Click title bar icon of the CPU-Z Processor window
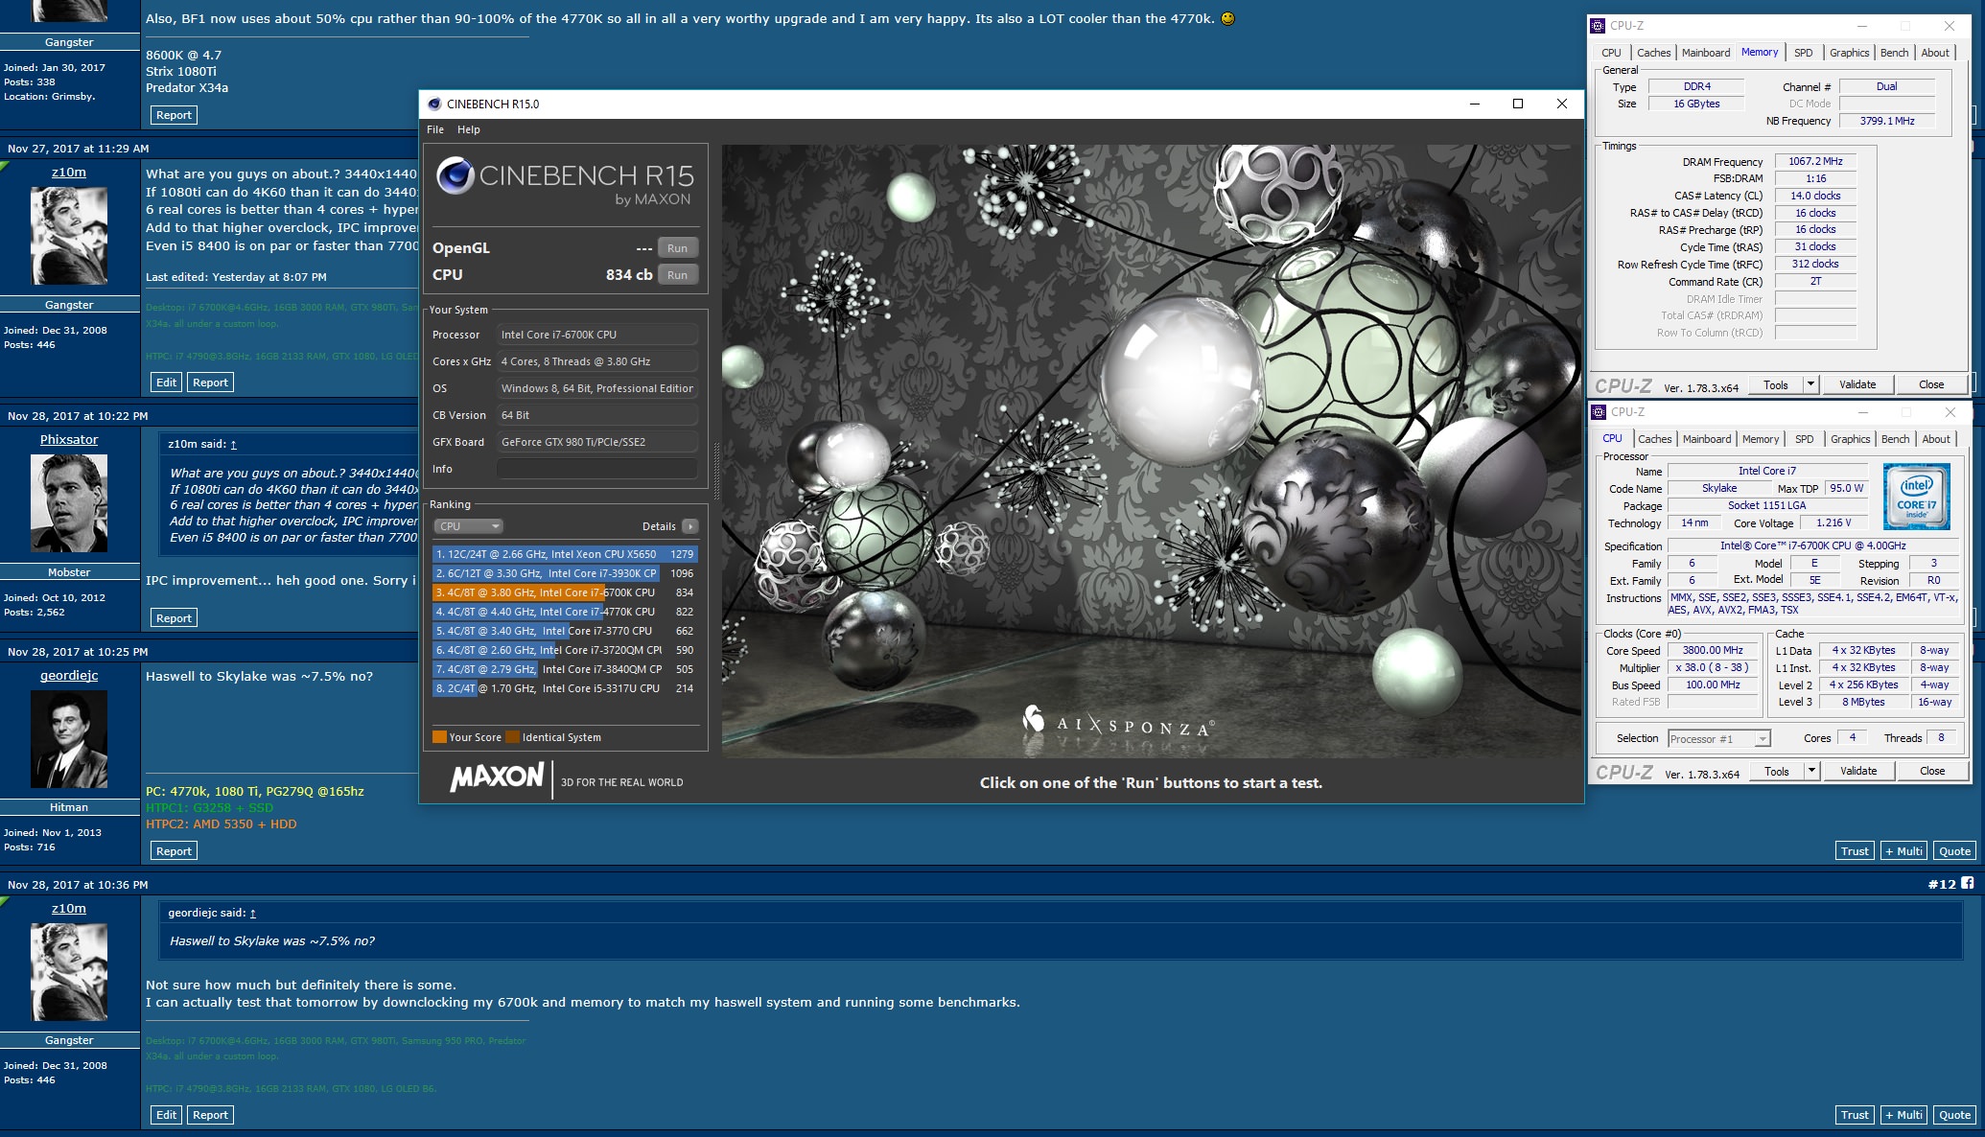 [x=1599, y=412]
